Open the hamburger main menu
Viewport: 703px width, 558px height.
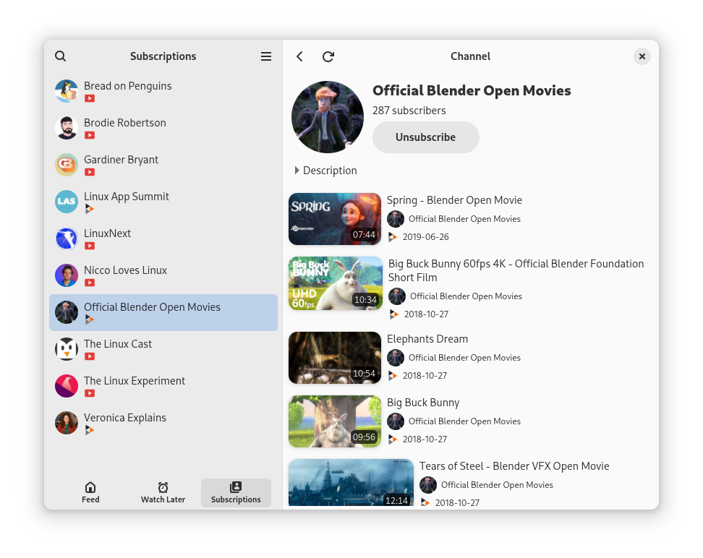(266, 56)
